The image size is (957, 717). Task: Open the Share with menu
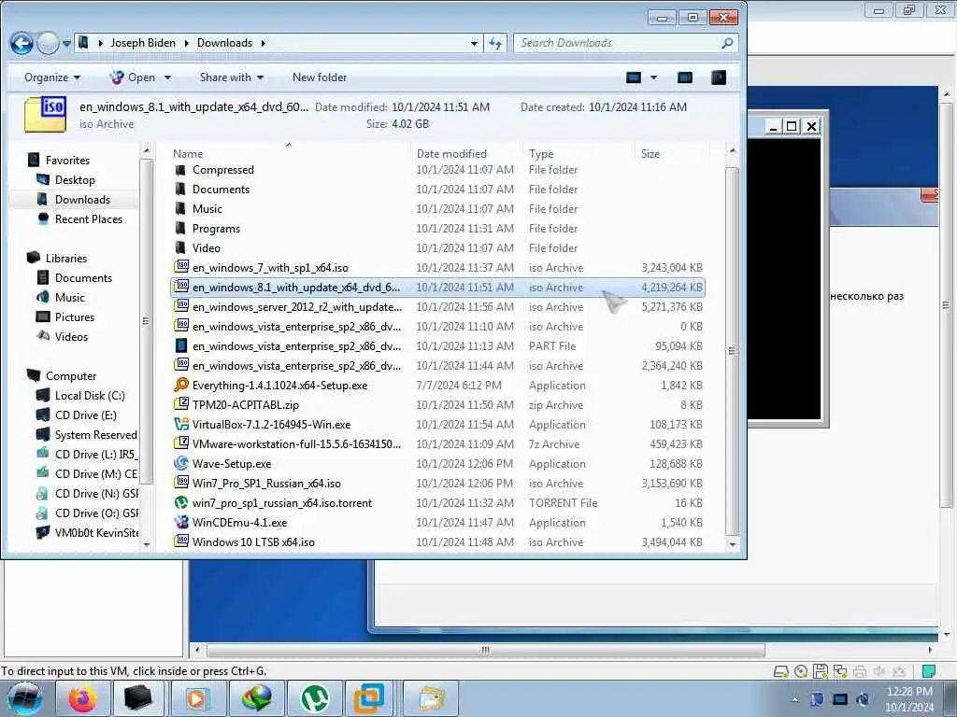pos(232,77)
